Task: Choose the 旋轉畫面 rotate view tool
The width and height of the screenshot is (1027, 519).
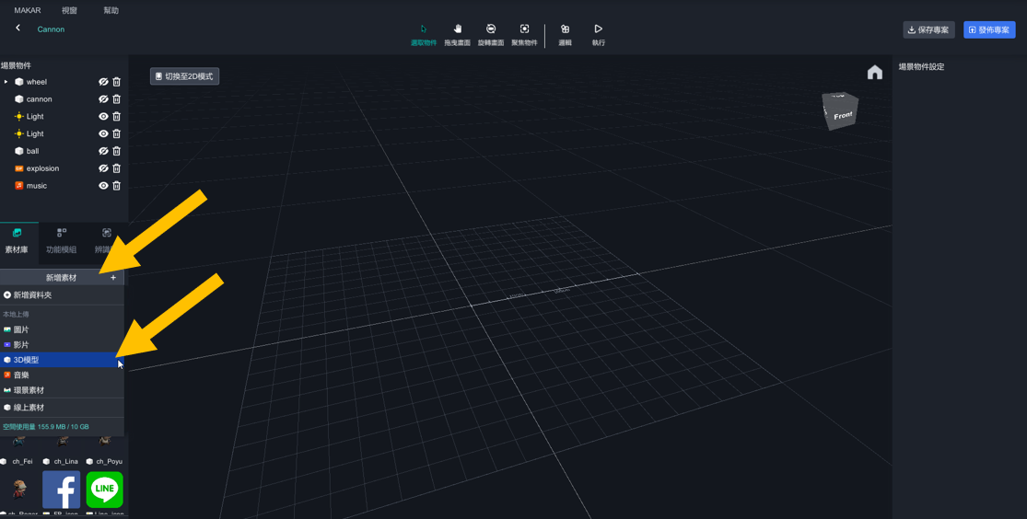Action: pos(491,34)
